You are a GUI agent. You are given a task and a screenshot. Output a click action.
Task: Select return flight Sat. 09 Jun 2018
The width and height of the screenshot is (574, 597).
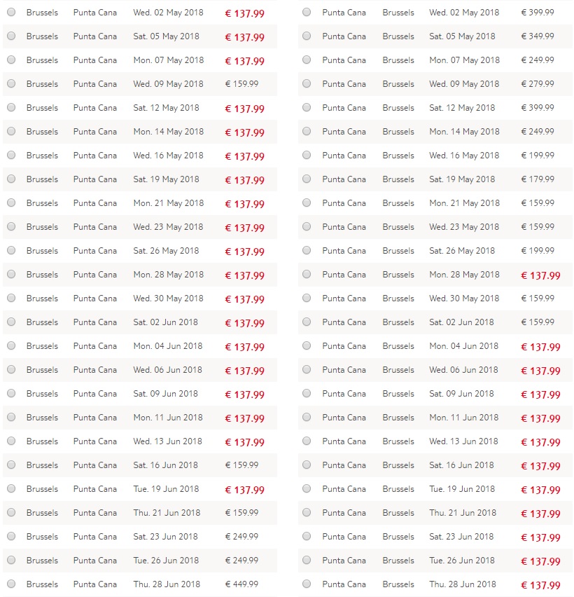(307, 393)
